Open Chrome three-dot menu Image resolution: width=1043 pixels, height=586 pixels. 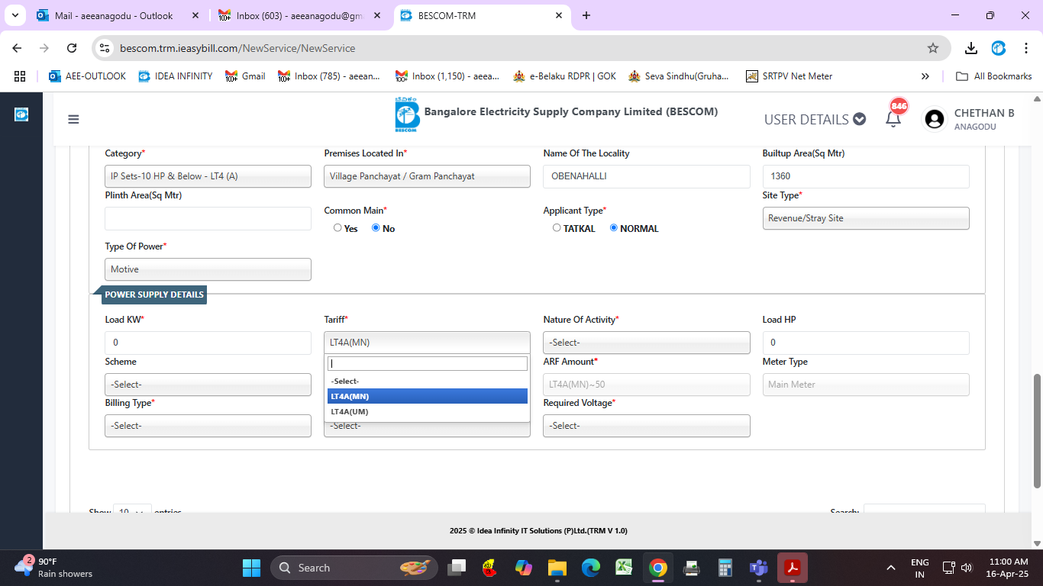click(x=1025, y=48)
